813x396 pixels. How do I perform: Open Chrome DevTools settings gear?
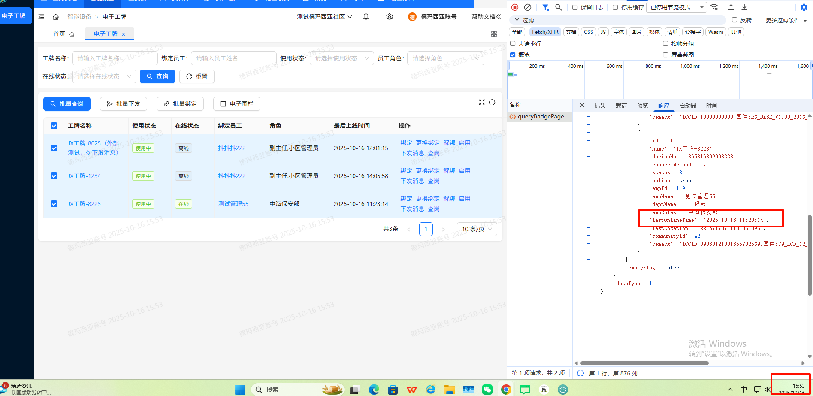pos(804,7)
